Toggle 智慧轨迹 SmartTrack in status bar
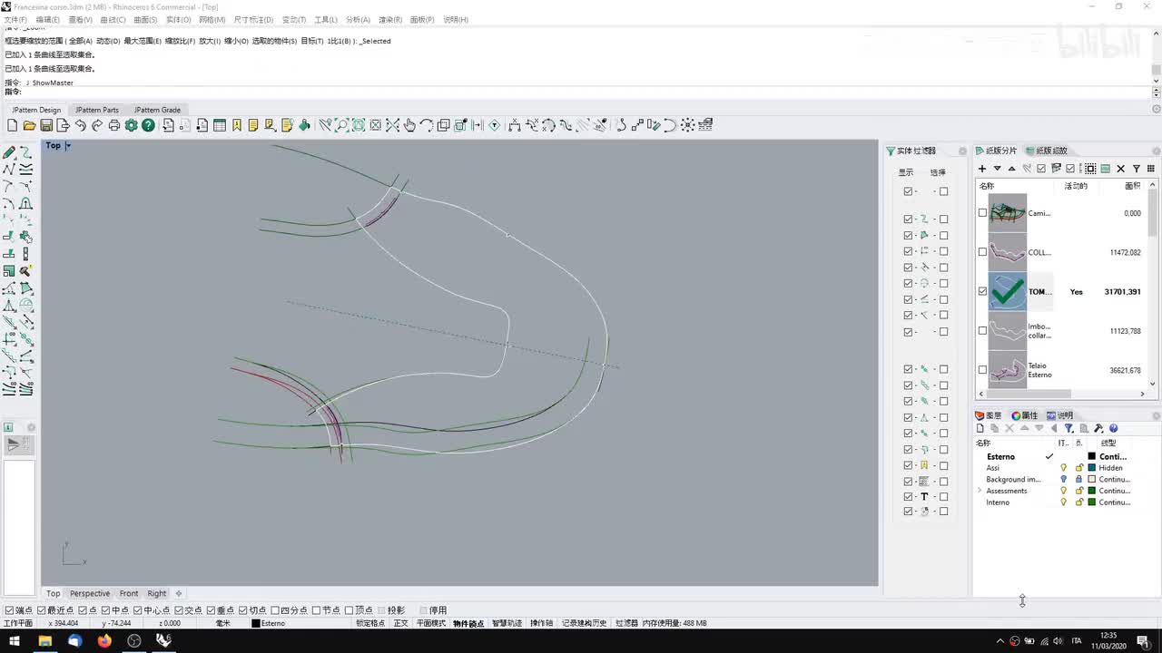Image resolution: width=1162 pixels, height=653 pixels. pyautogui.click(x=507, y=623)
